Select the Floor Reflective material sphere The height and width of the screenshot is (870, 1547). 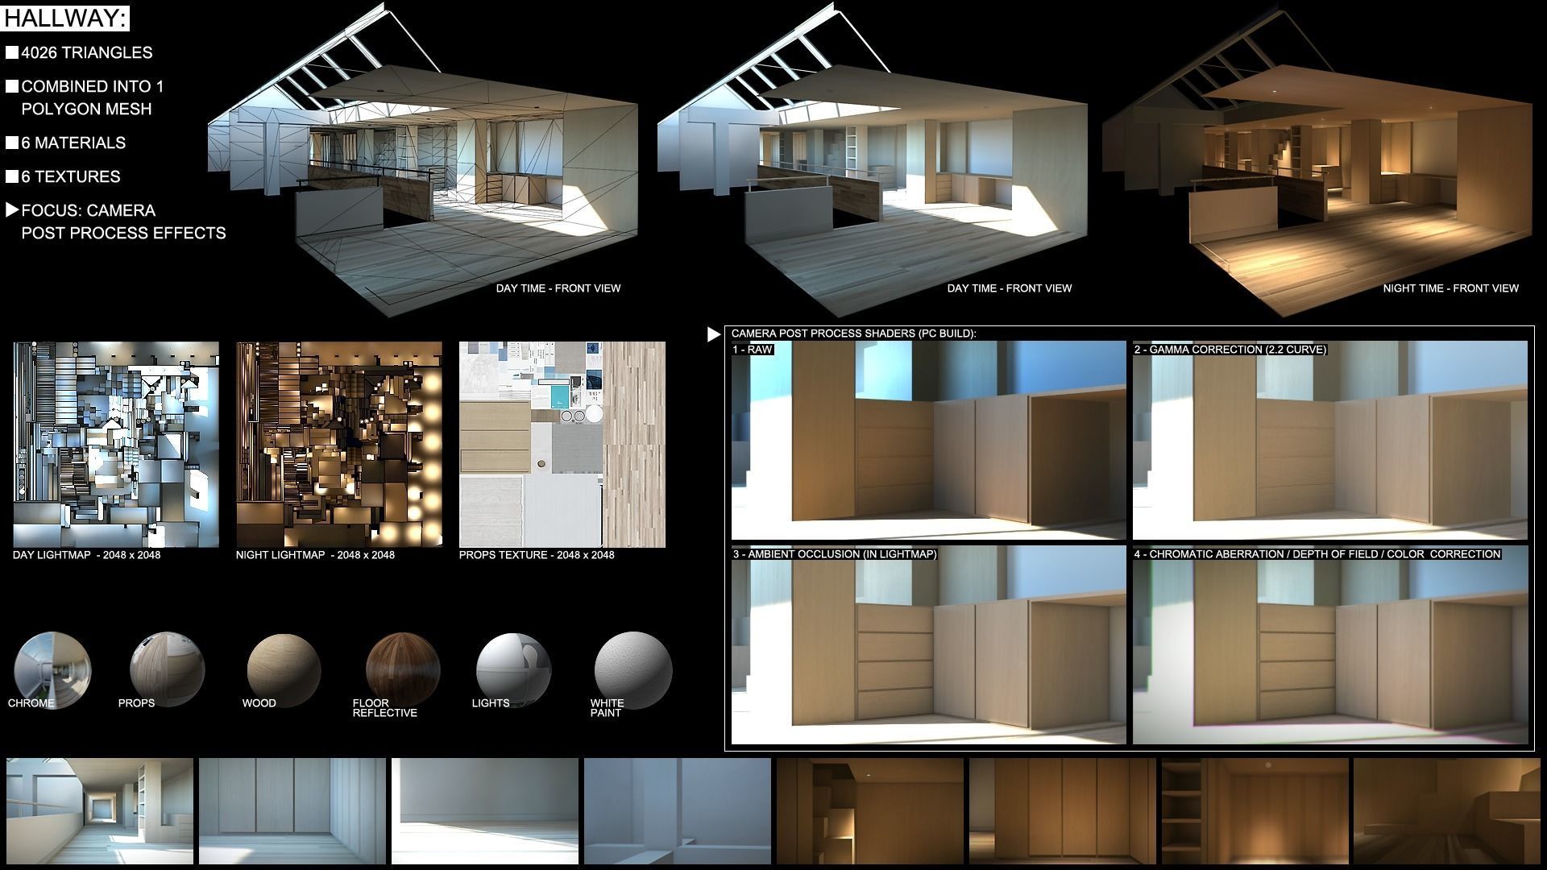pyautogui.click(x=403, y=669)
